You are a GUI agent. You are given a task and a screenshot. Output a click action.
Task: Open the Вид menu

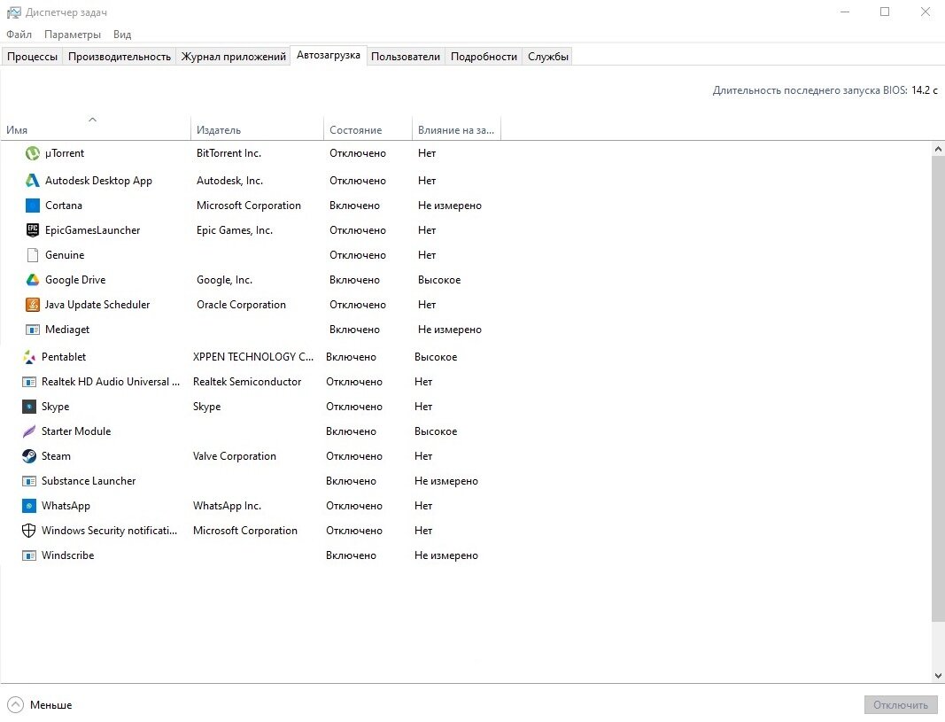pos(122,35)
